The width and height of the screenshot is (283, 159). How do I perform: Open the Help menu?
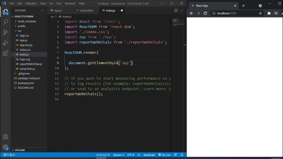coord(81,4)
